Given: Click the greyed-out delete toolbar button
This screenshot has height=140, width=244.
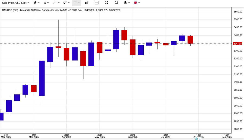Looking at the screenshot, I should point(76,3).
